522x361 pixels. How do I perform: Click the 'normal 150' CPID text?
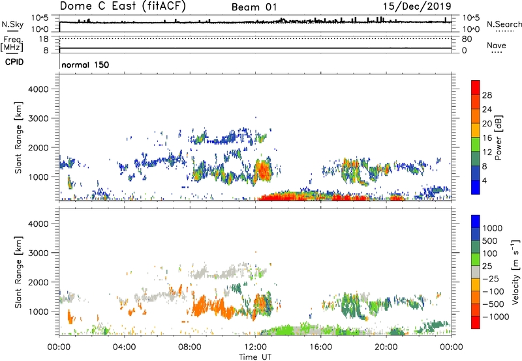click(85, 65)
